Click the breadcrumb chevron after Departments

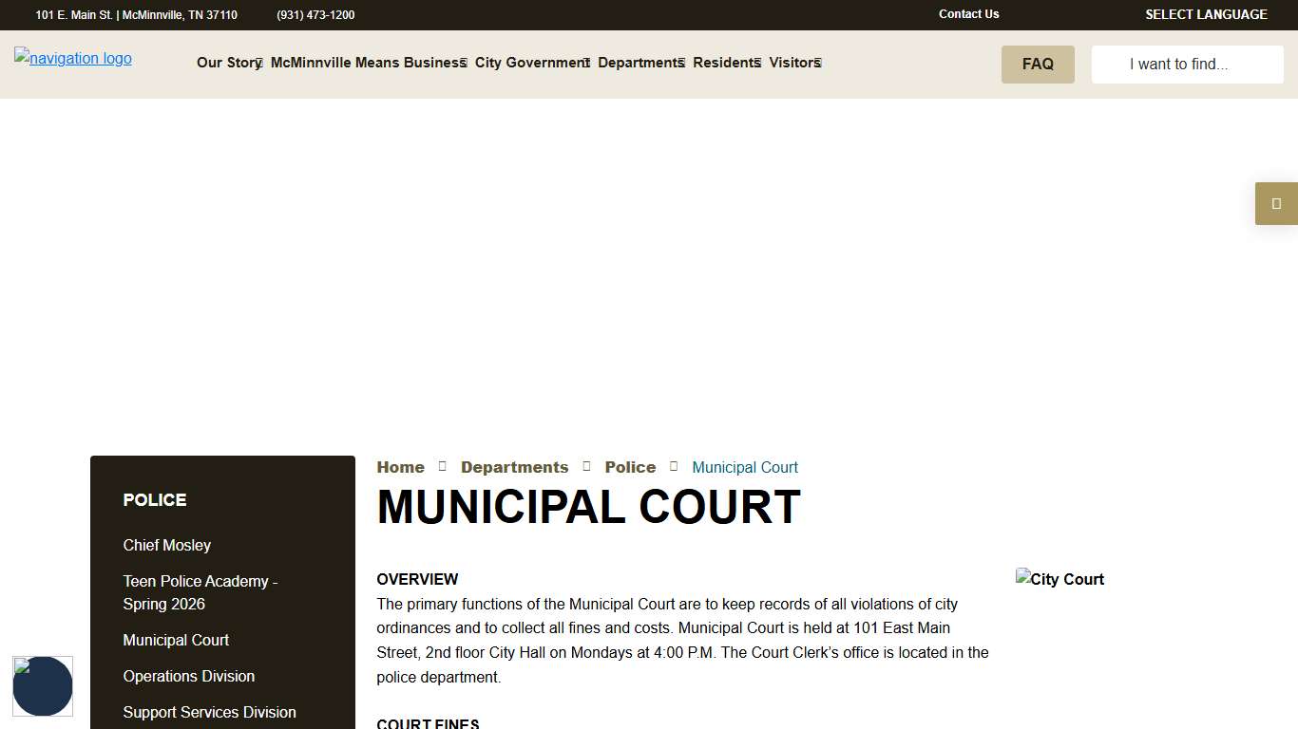coord(586,466)
